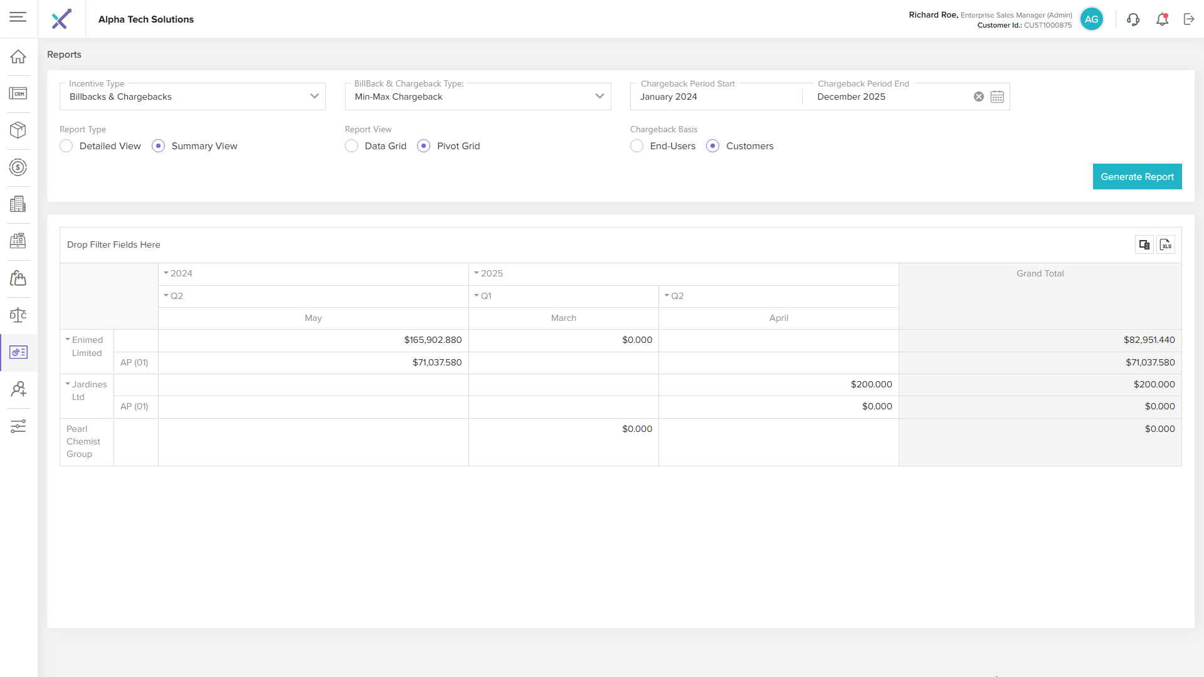Click the Generate Report button

(1137, 177)
